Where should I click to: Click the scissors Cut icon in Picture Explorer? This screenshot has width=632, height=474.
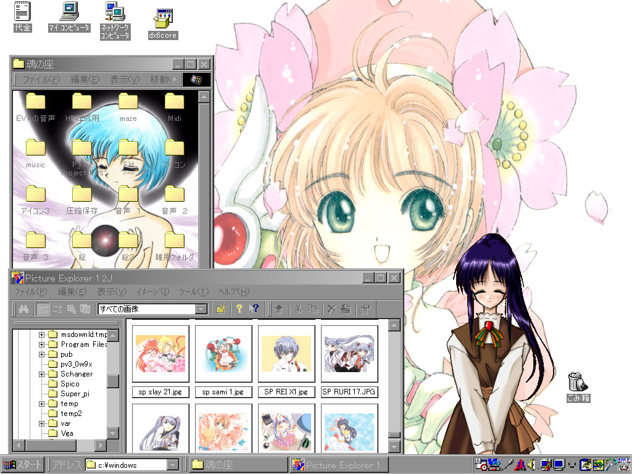pos(298,309)
